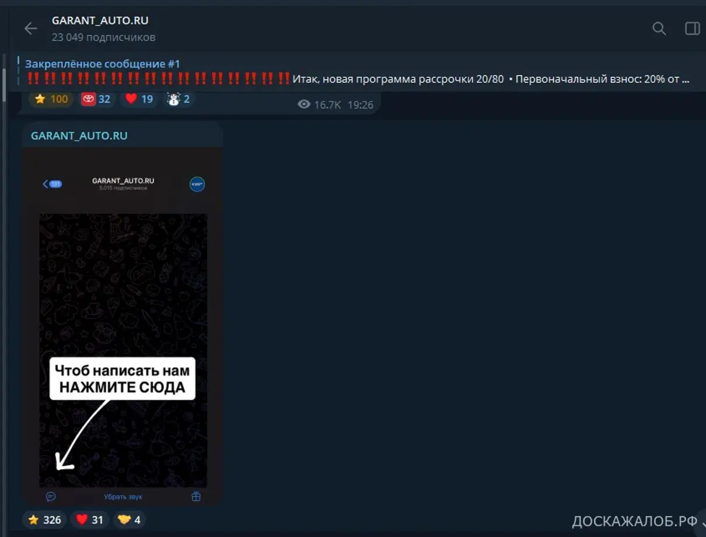Click the blue back chevron with 131 badge
Image resolution: width=706 pixels, height=537 pixels.
[x=52, y=184]
